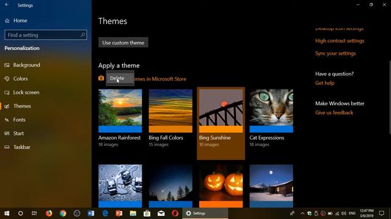Launch Google Chrome from the taskbar
Screen dimensions: 391x219
(x=63, y=214)
